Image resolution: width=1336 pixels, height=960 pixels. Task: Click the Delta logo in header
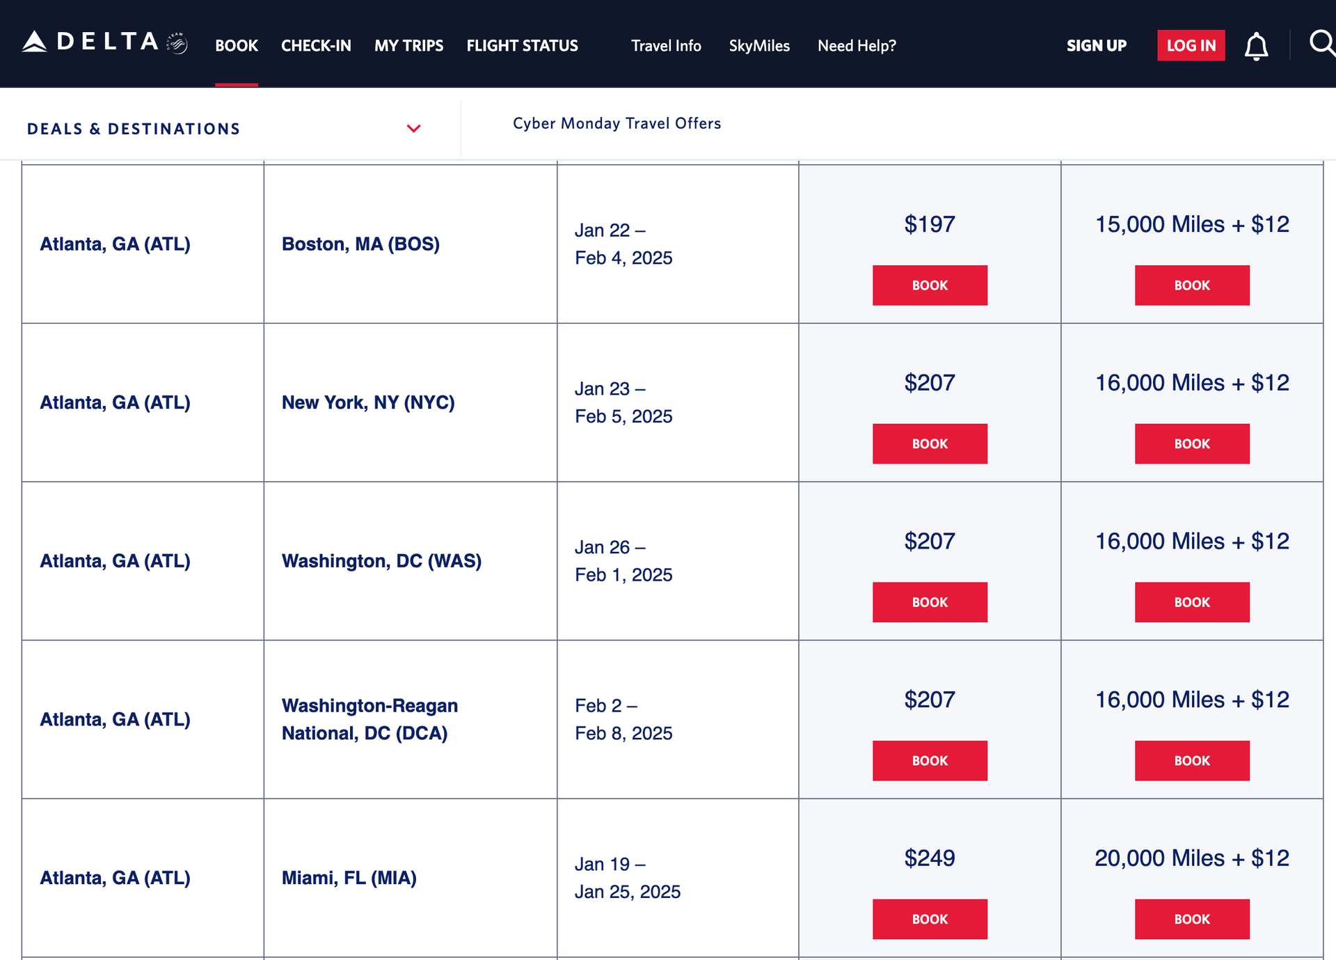[x=104, y=42]
